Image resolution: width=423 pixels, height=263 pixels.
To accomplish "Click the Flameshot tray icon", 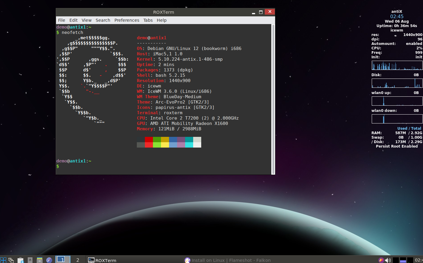I will coord(381,260).
